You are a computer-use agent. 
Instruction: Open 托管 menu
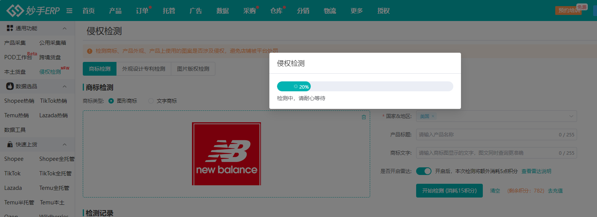169,11
